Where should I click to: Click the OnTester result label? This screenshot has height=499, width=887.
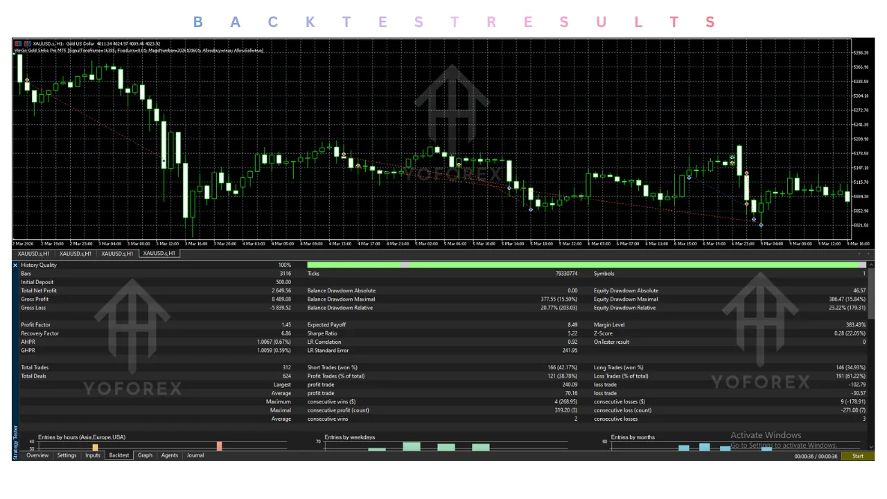click(613, 342)
